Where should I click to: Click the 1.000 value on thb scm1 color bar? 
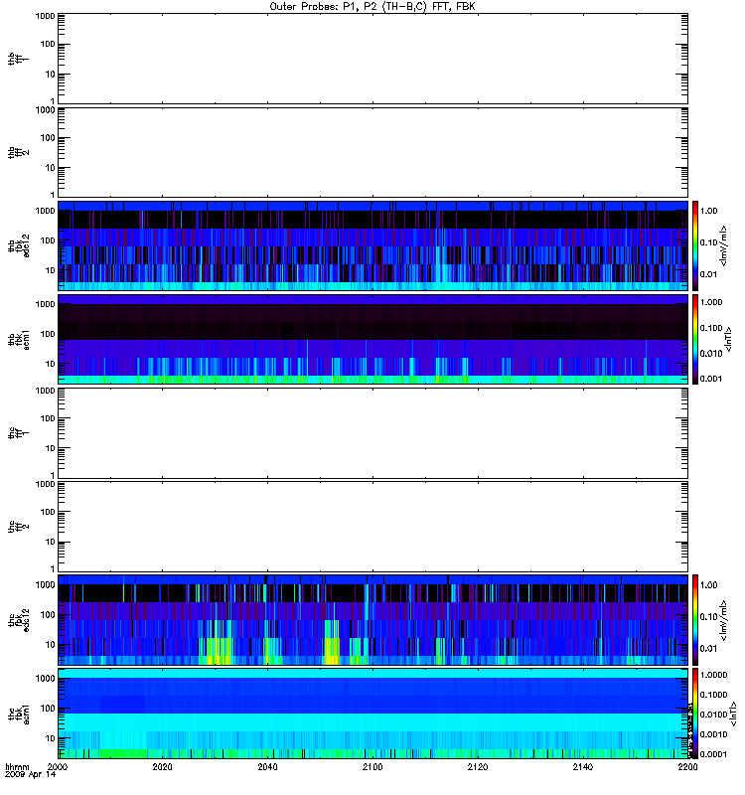pos(711,302)
